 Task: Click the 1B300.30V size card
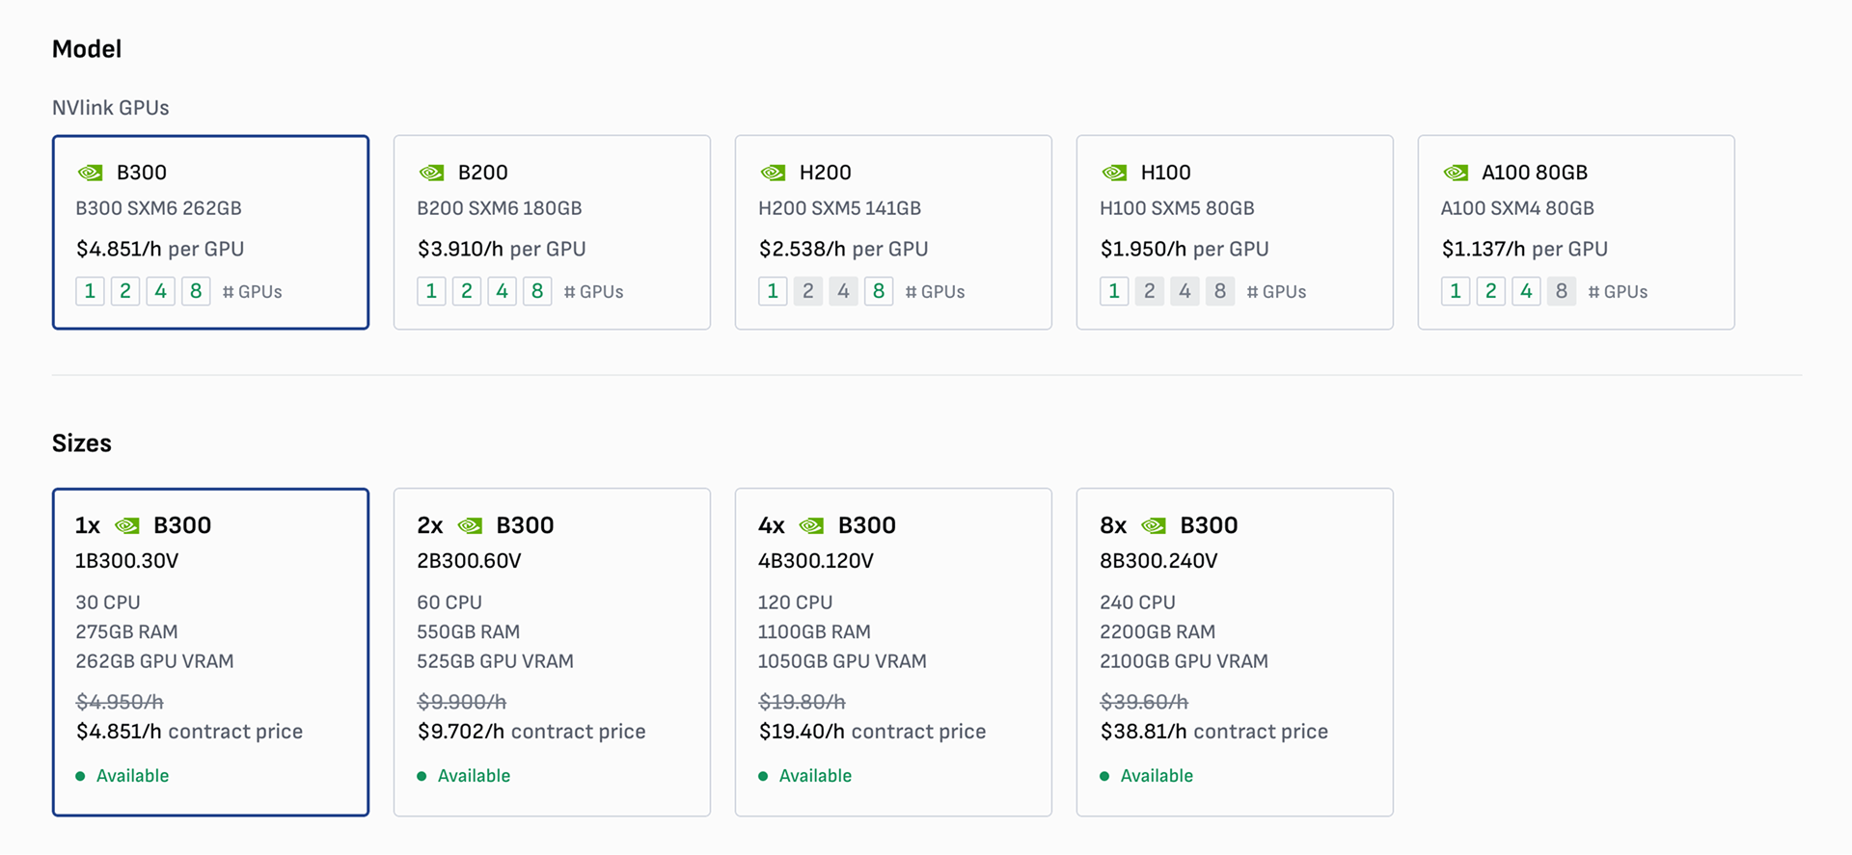click(210, 652)
